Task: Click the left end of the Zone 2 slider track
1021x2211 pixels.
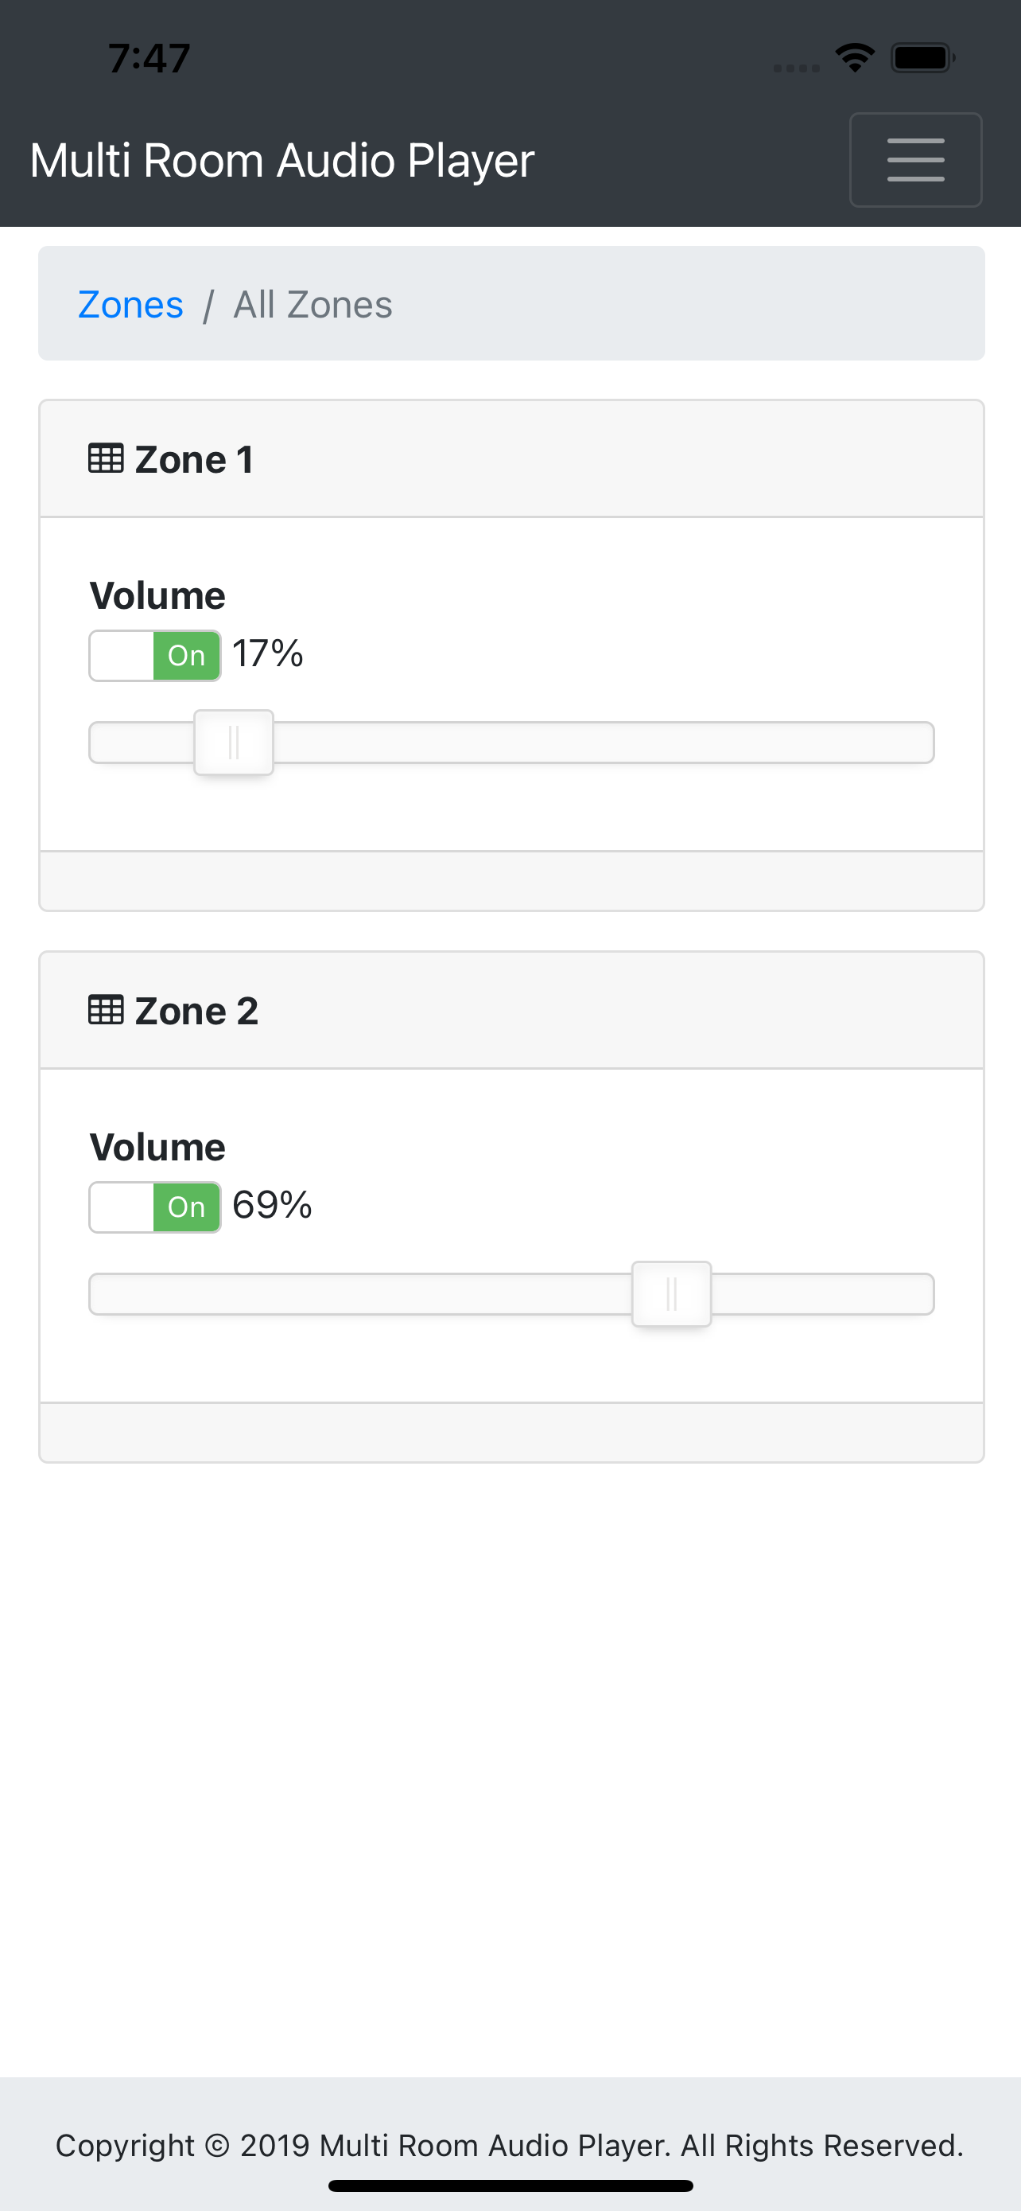Action: 107,1293
